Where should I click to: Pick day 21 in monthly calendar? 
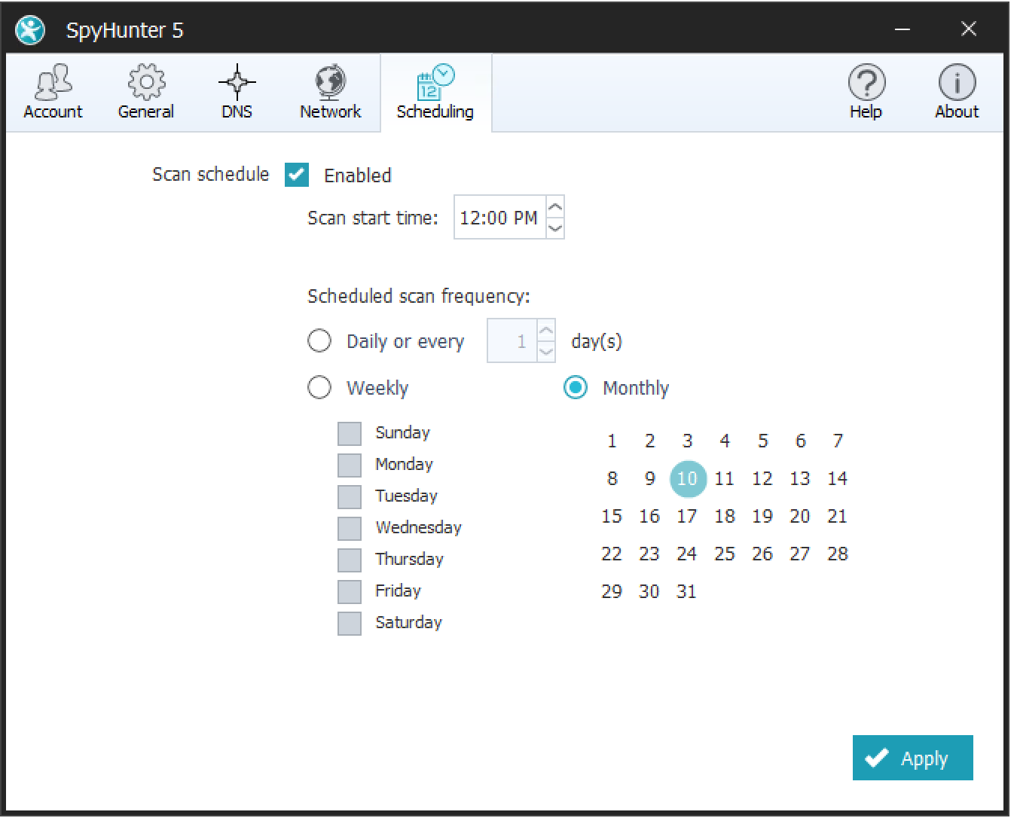[x=838, y=516]
